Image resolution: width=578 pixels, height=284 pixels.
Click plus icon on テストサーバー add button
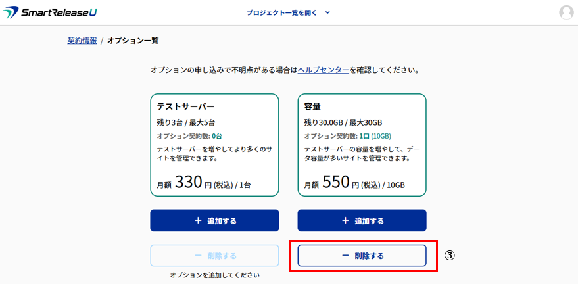click(198, 221)
